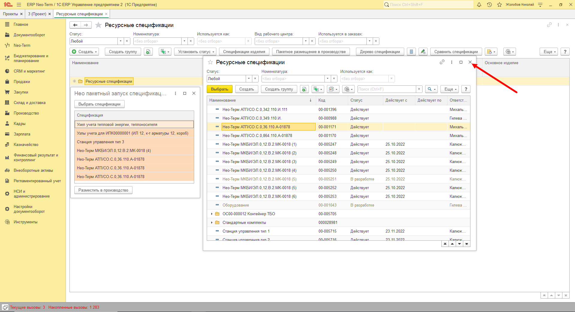This screenshot has width=575, height=312.
Task: Click the Разместить в производство button
Action: pyautogui.click(x=103, y=190)
